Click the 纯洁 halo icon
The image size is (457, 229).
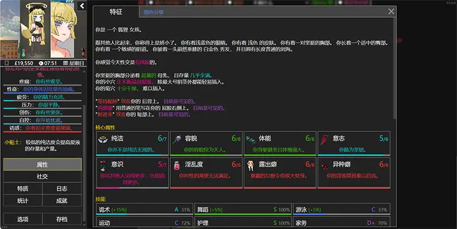pyautogui.click(x=103, y=139)
